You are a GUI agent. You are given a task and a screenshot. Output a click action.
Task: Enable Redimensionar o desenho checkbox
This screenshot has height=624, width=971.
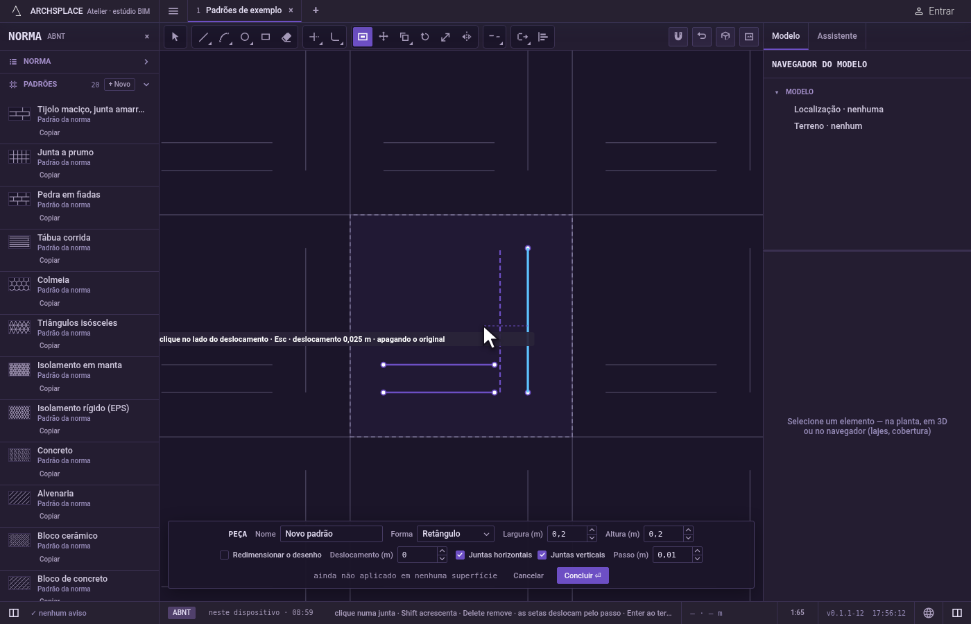tap(224, 555)
